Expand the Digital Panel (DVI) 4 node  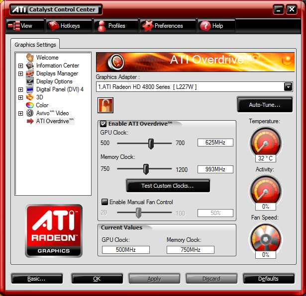coord(20,89)
